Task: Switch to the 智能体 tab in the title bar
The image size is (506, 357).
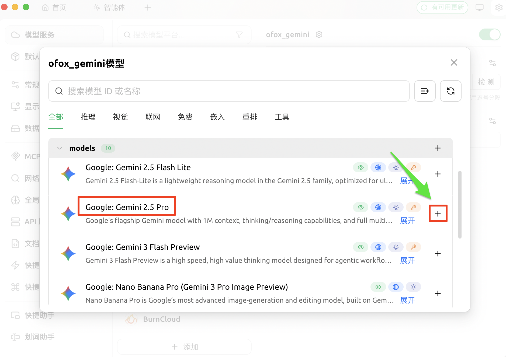Action: point(109,8)
